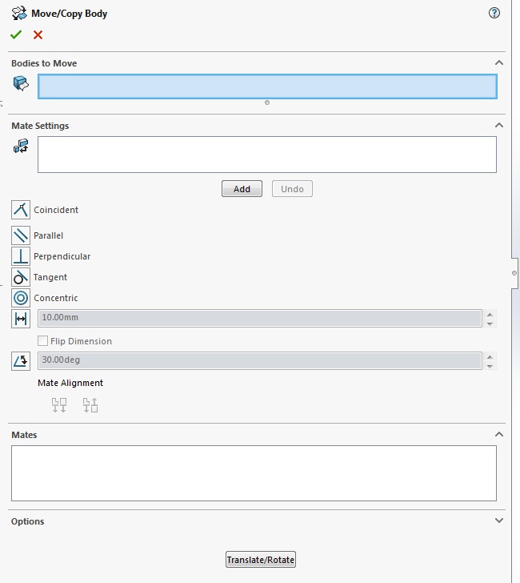
Task: Click the Tangent label
Action: click(50, 277)
